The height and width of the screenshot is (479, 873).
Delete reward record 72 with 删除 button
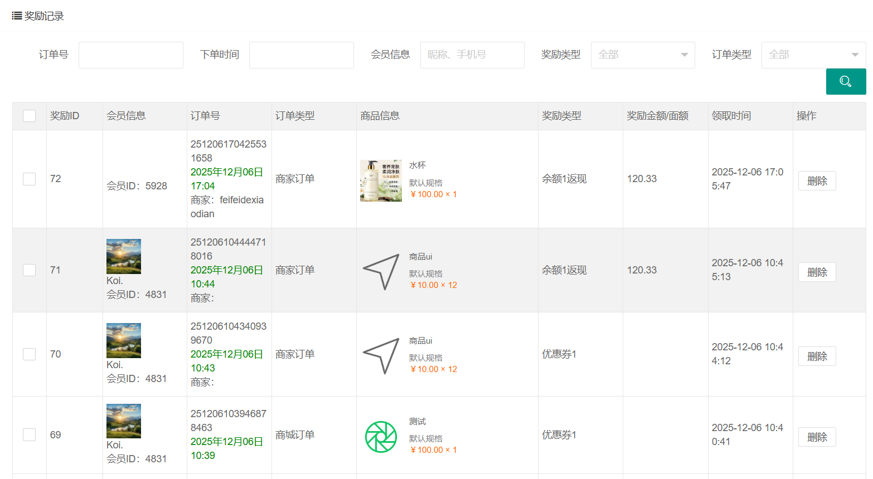coord(817,181)
